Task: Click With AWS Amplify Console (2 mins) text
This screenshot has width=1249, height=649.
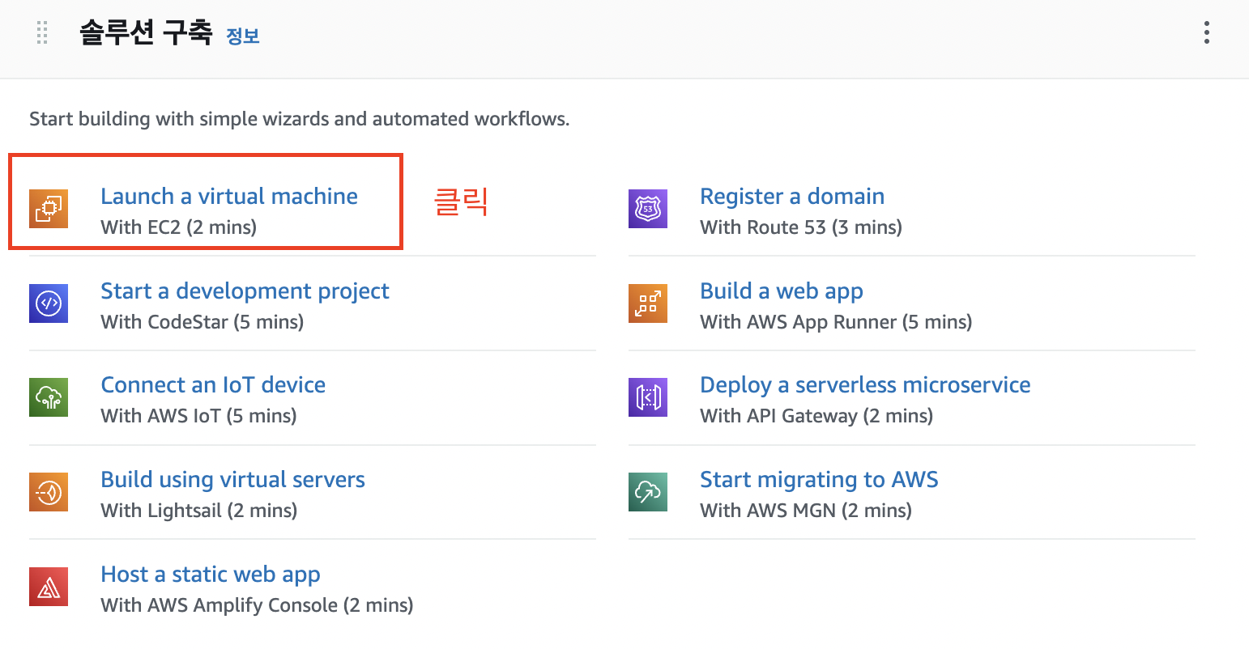Action: 257,605
